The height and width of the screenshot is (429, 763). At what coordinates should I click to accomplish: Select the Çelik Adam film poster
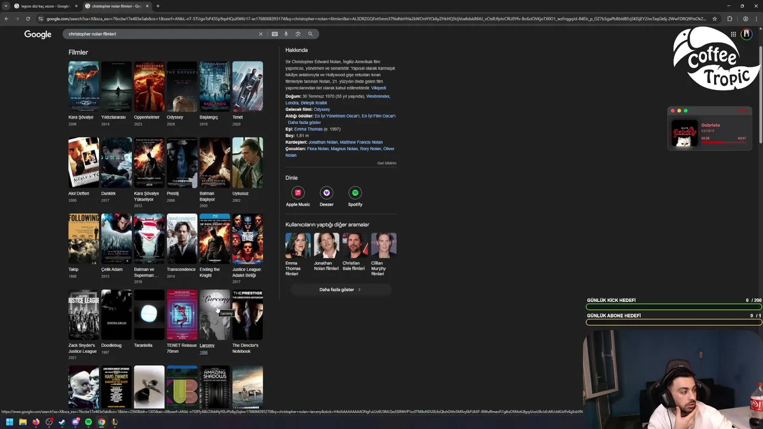point(116,239)
